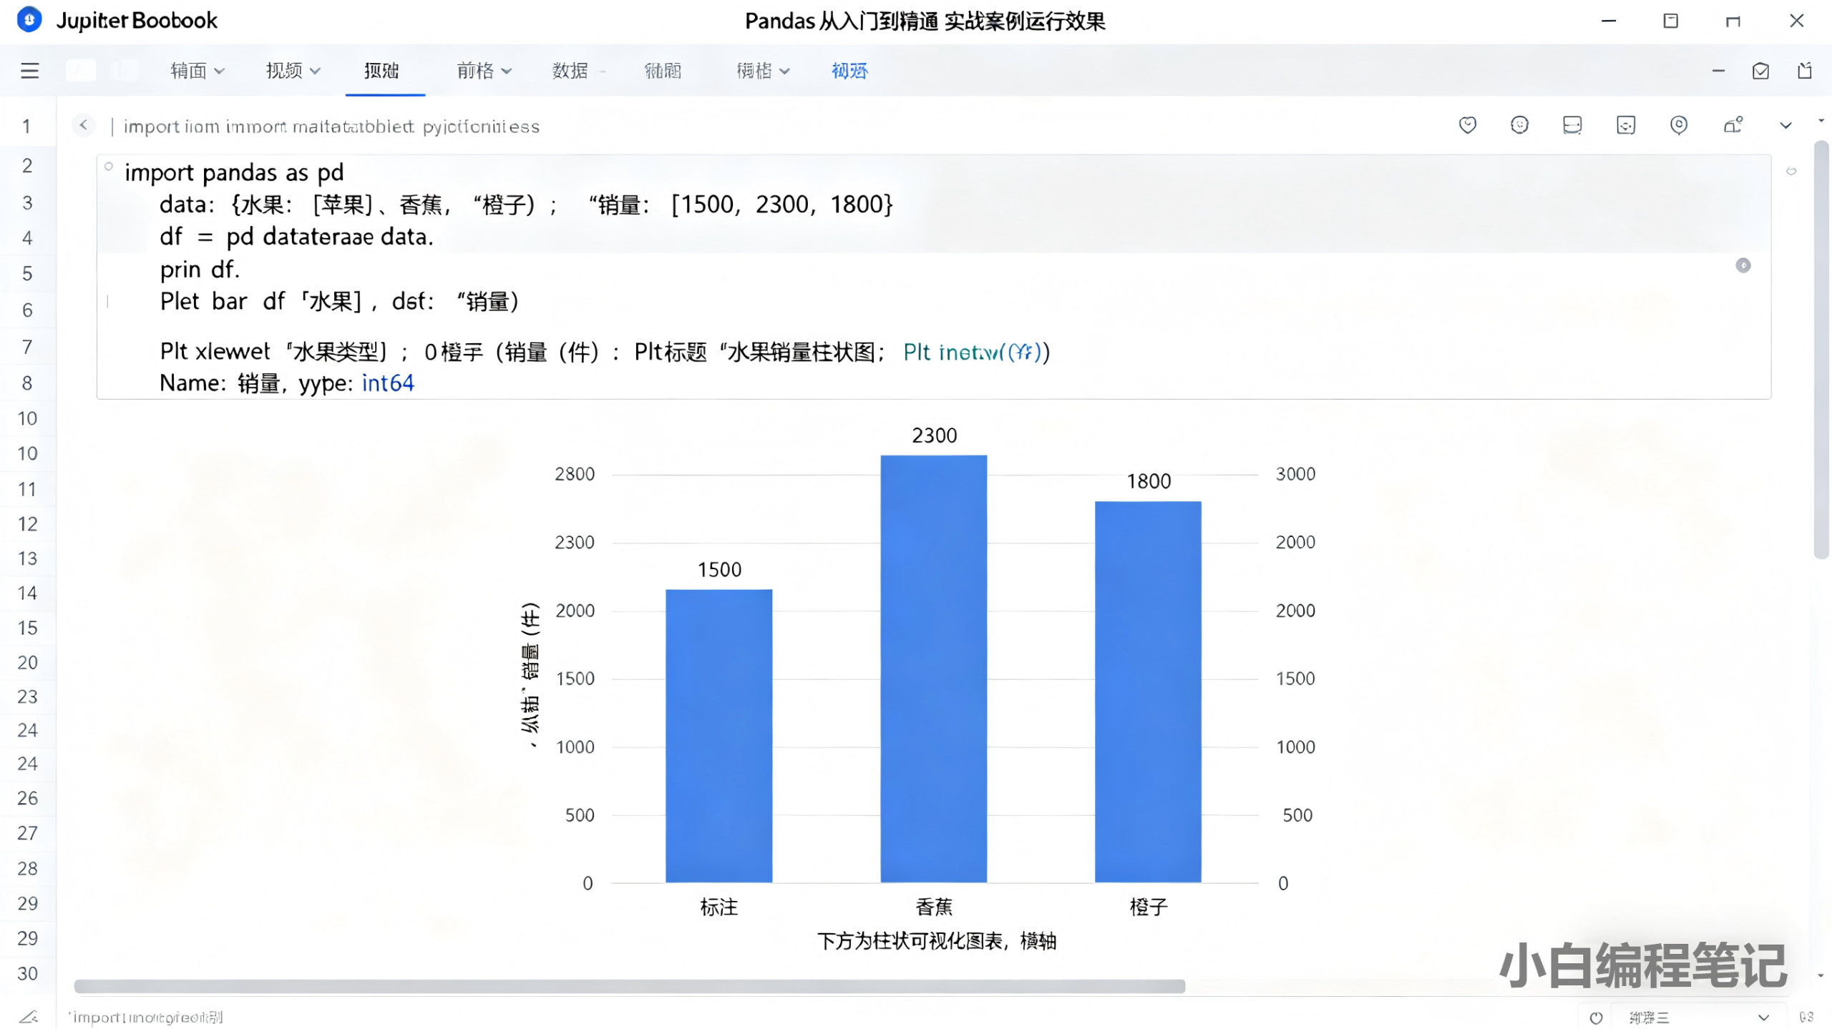The width and height of the screenshot is (1832, 1029).
Task: Click the refresh icon in the status bar
Action: (1596, 1016)
